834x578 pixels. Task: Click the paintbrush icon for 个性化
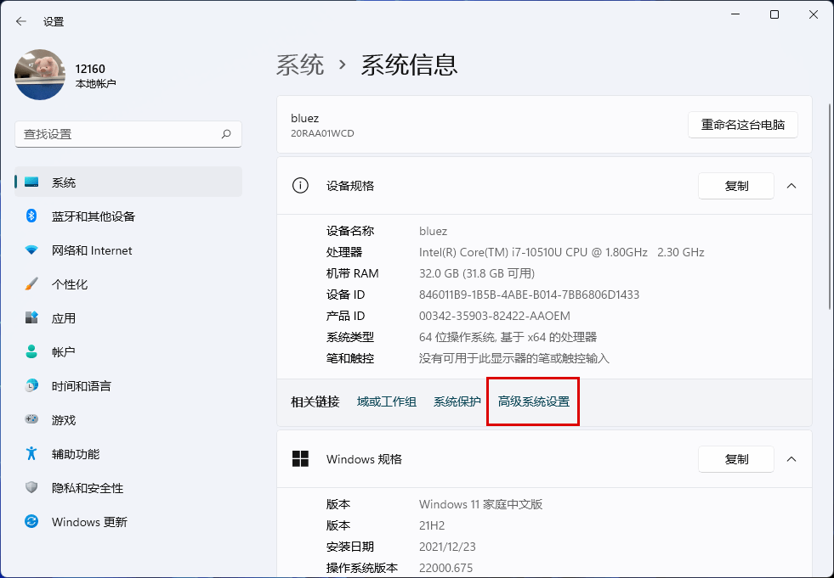click(31, 283)
